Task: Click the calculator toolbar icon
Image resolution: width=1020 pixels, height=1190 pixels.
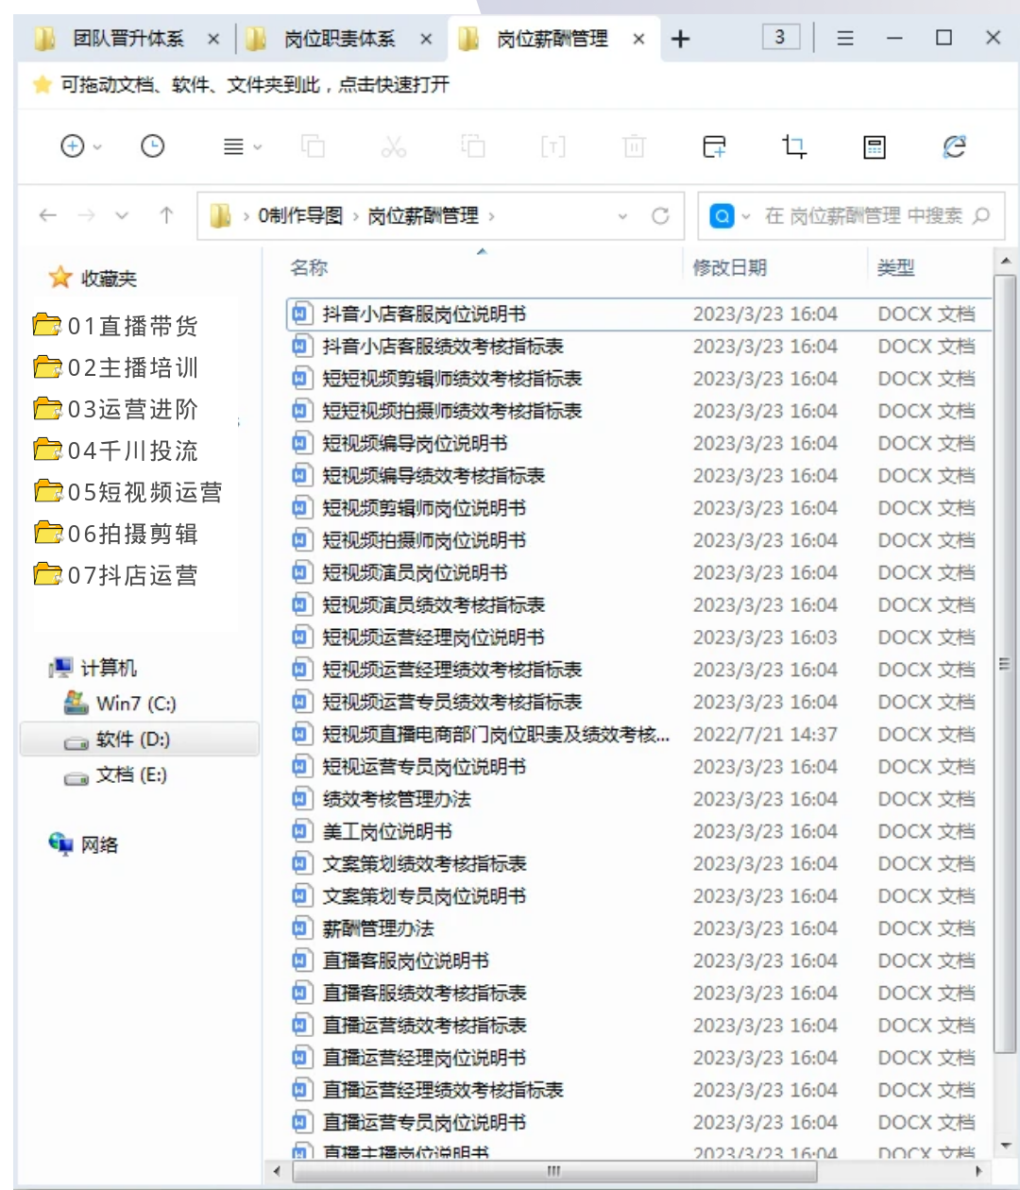Action: 875,146
